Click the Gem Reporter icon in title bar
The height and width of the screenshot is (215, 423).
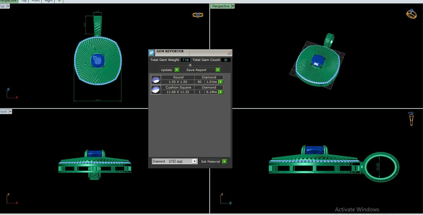click(x=151, y=53)
